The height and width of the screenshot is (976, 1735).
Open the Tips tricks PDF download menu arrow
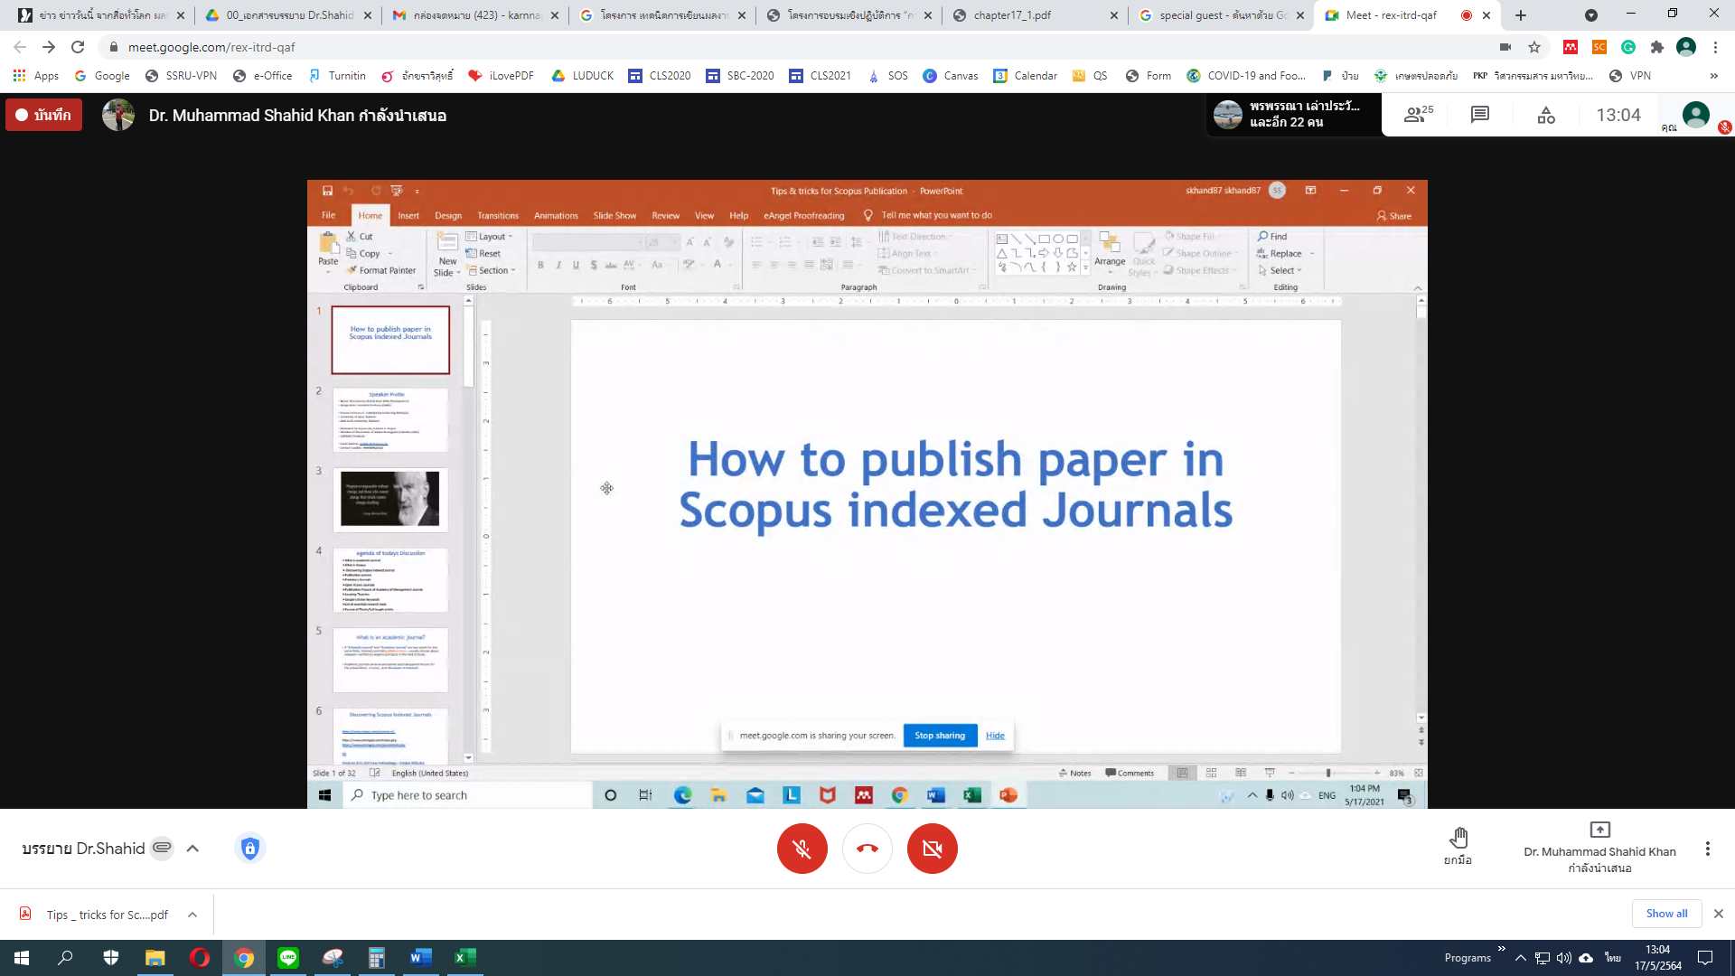tap(192, 915)
